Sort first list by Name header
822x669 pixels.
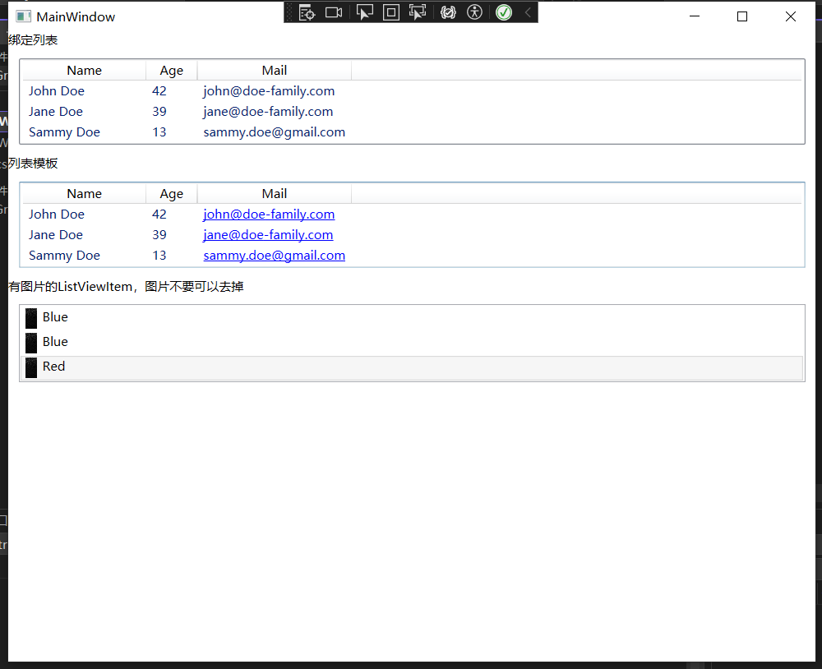point(84,70)
